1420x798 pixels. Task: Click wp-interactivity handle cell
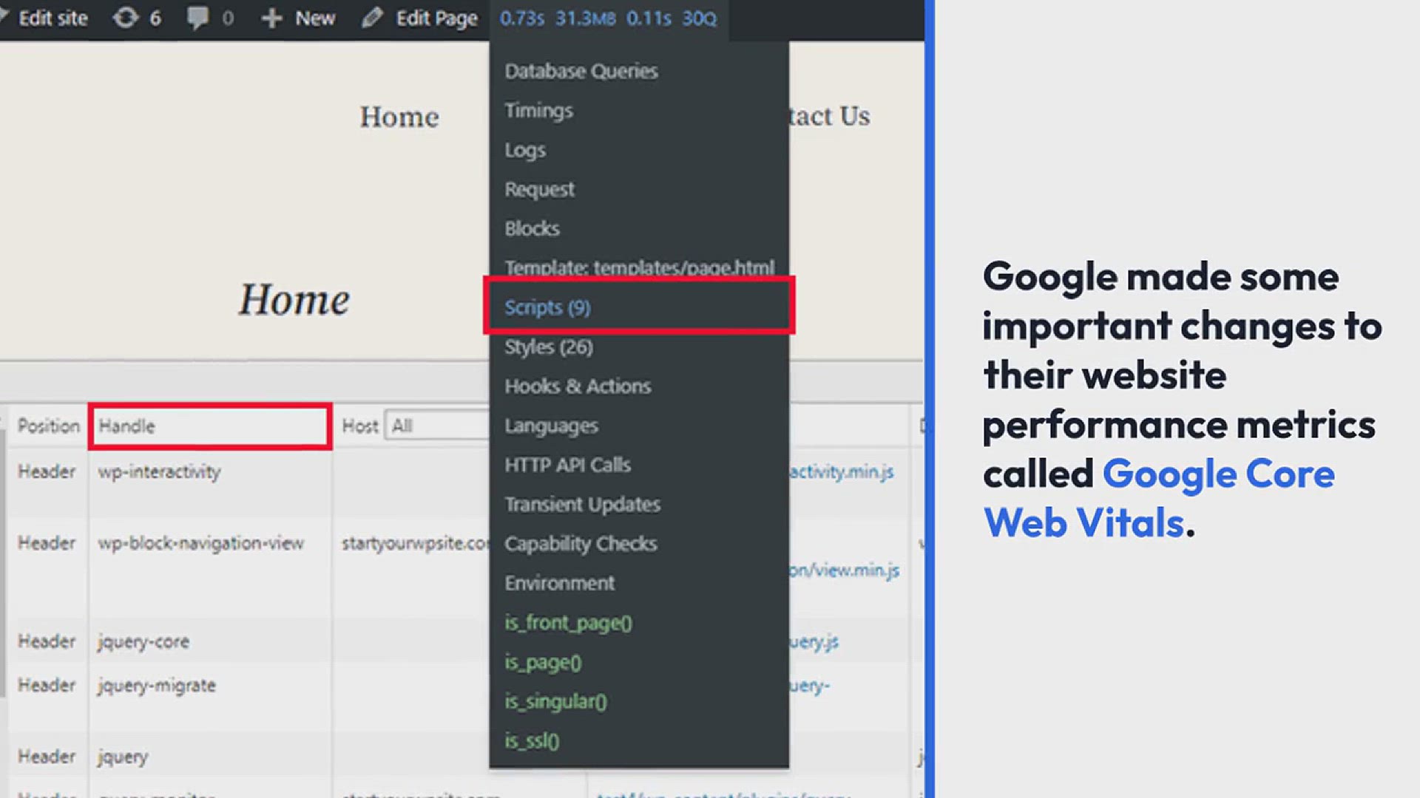coord(159,471)
